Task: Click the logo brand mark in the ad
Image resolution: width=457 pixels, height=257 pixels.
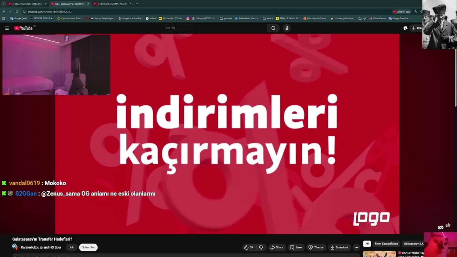Action: click(x=371, y=218)
